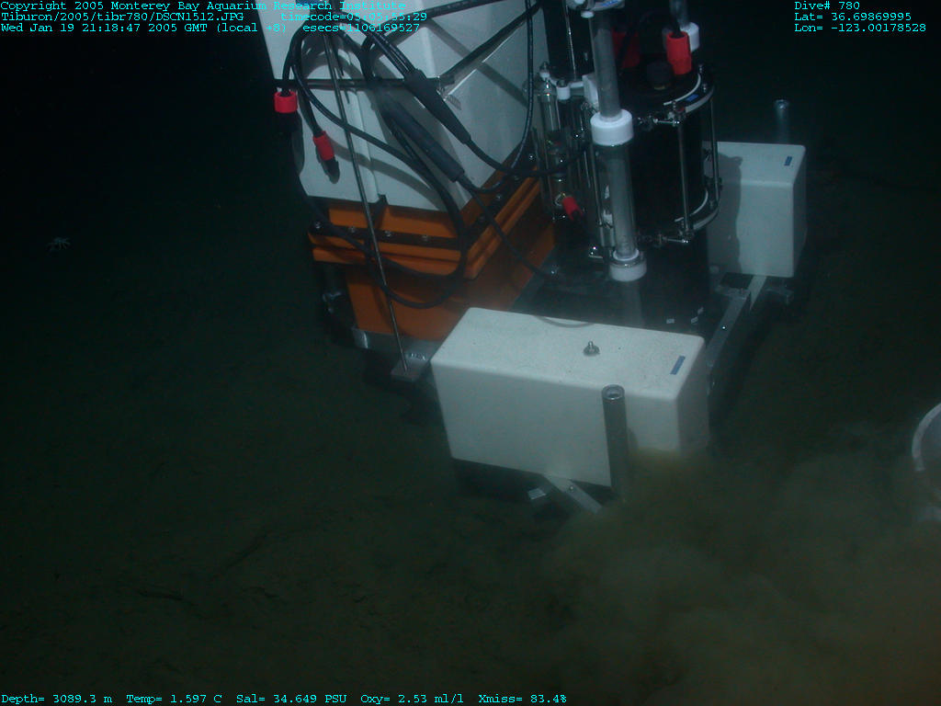Click the Dive# 780 label
The width and height of the screenshot is (941, 706).
click(827, 6)
